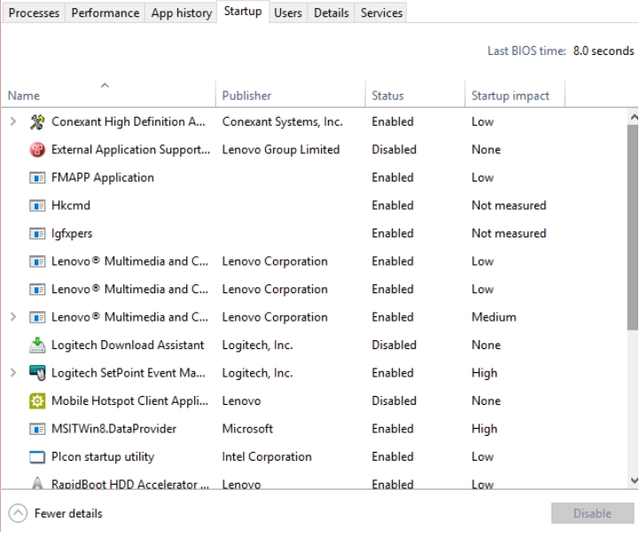This screenshot has width=640, height=536.
Task: Click Disabled status of Mobile Hotspot Client
Action: click(394, 401)
